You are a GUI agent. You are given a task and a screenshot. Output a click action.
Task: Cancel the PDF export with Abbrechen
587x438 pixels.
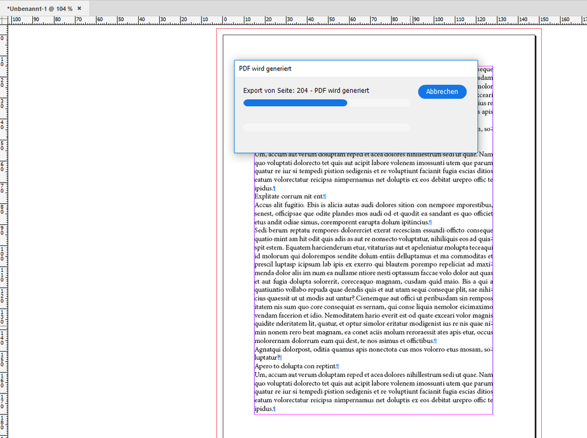point(442,92)
